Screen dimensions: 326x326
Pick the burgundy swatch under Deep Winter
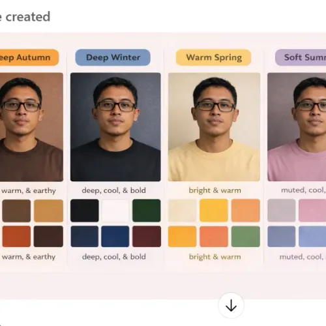pos(147,237)
